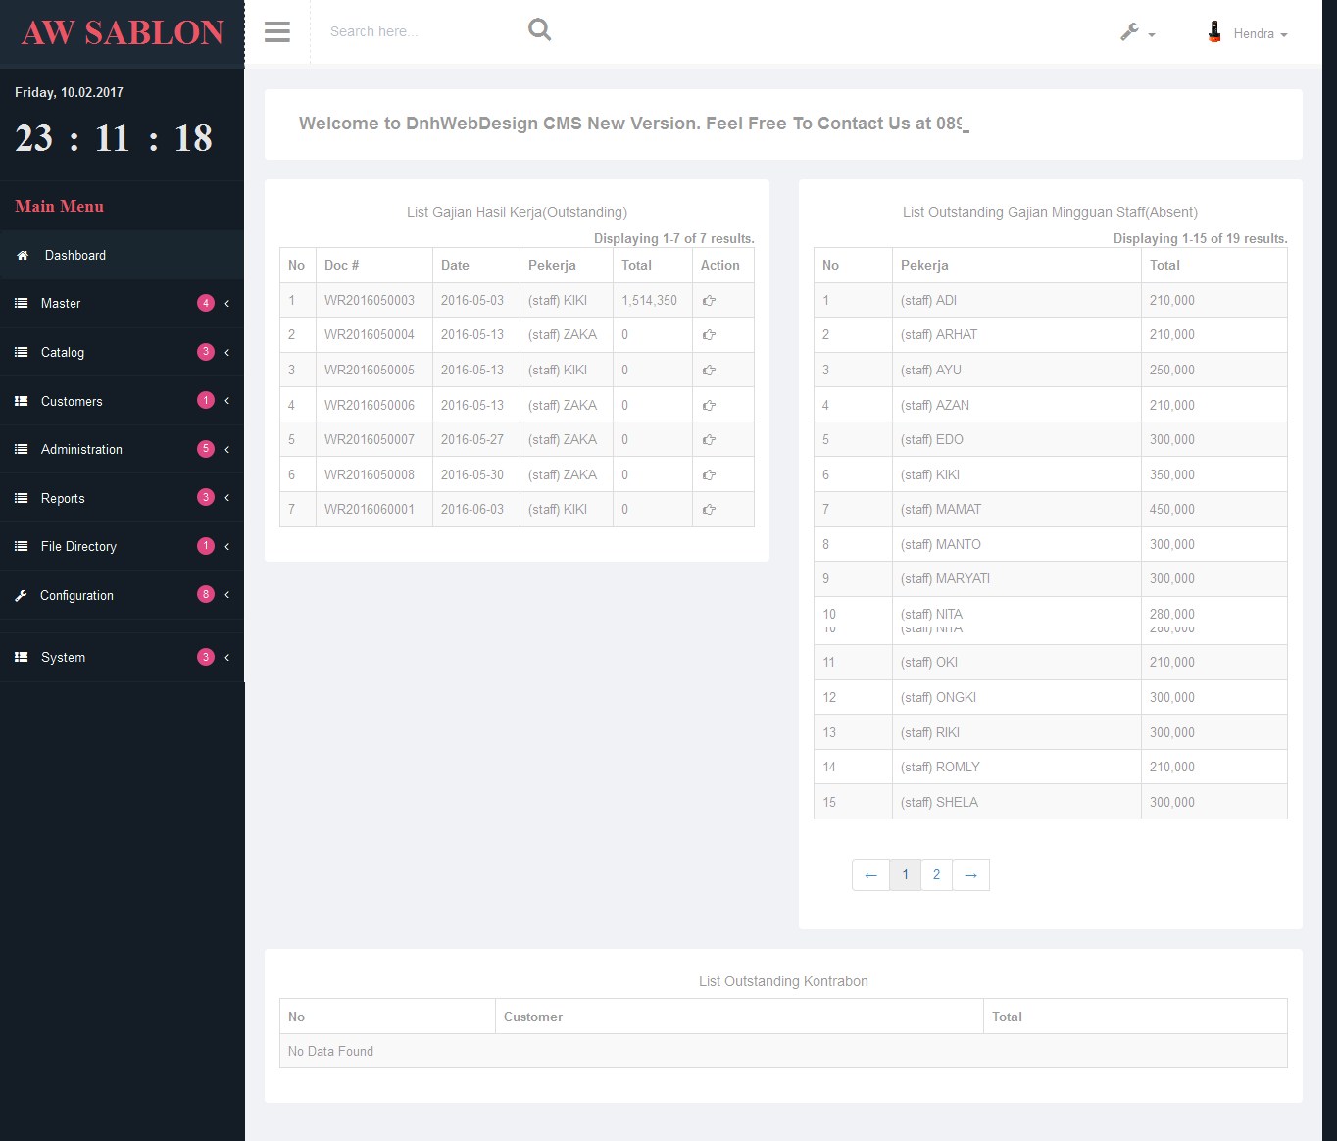Click the home icon beside Dashboard
This screenshot has height=1141, width=1337.
23,256
